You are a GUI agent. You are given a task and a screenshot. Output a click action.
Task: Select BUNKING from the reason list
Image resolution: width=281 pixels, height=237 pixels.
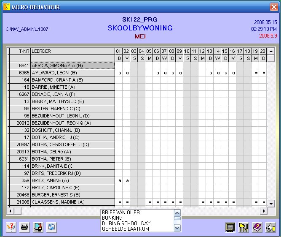click(112, 218)
